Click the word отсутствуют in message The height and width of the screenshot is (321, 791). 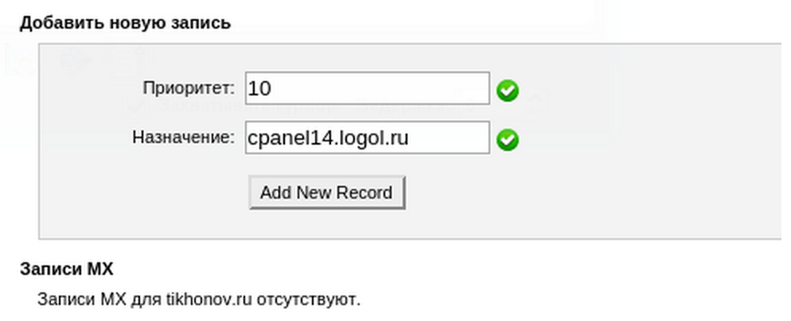coord(309,300)
